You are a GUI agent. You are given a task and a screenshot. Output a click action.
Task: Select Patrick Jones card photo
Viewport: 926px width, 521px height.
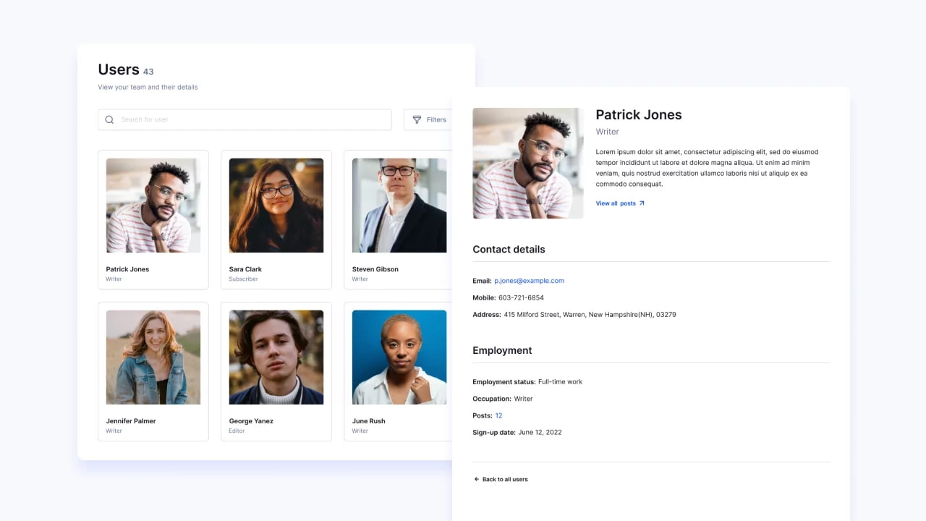[x=153, y=206]
